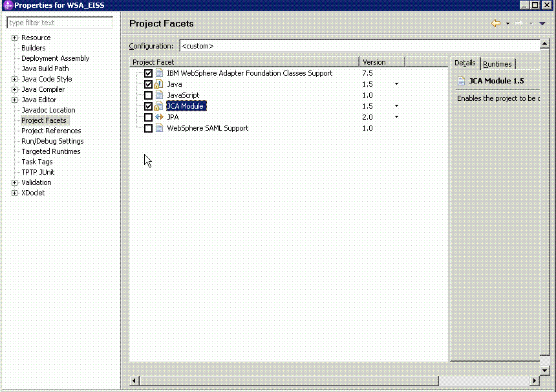
Task: Click the JCA Module facet icon
Action: (x=158, y=106)
